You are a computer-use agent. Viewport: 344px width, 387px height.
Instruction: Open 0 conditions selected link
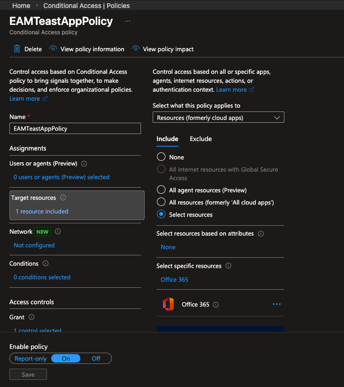[42, 277]
